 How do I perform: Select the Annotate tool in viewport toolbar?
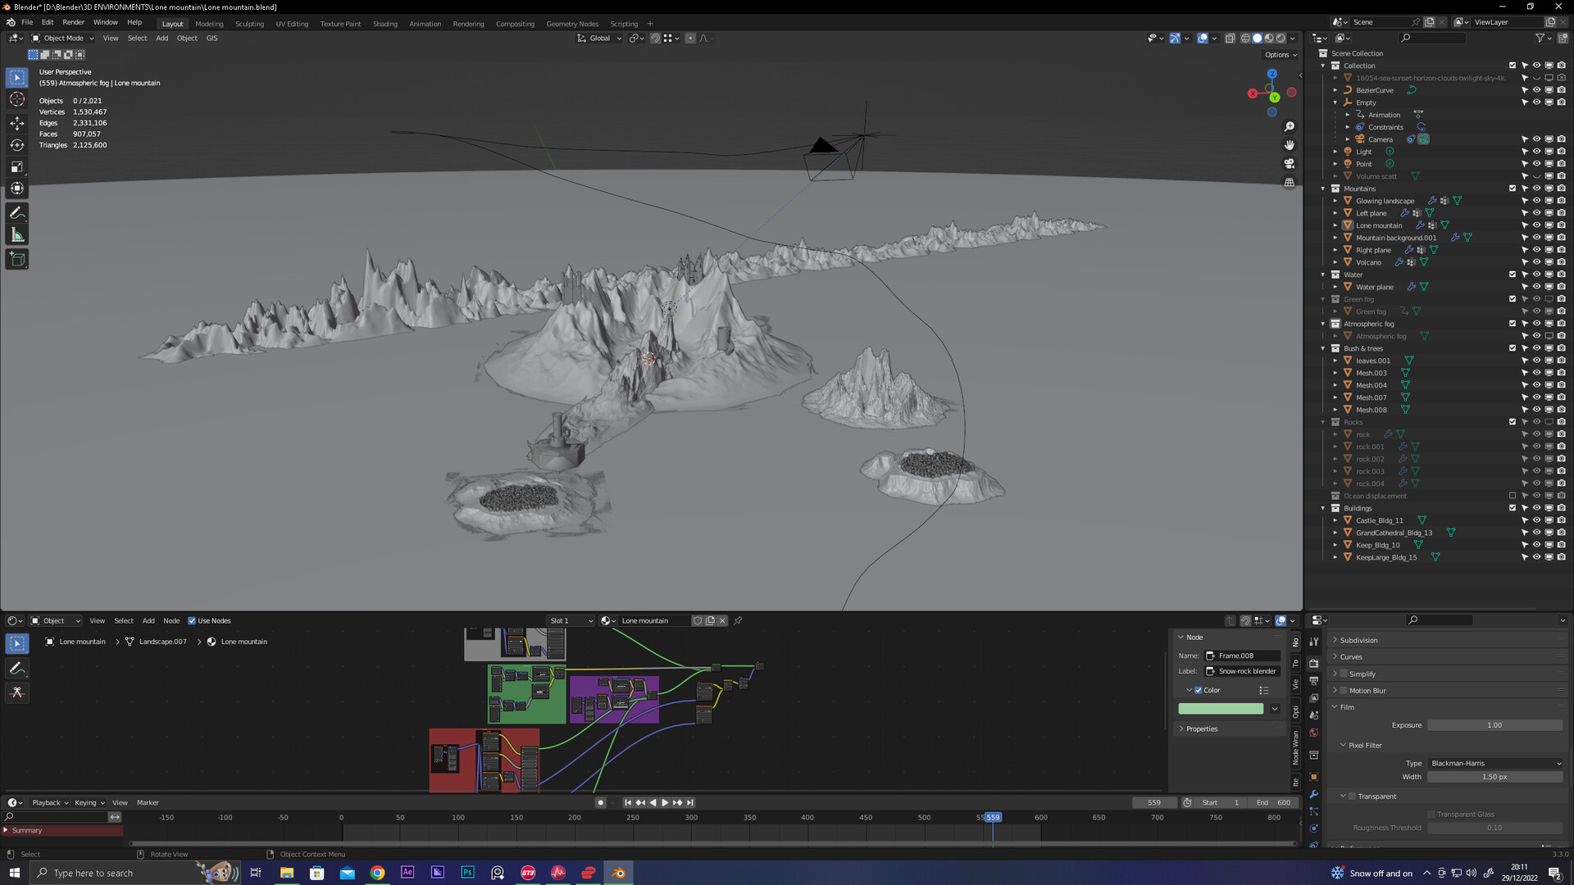17,213
